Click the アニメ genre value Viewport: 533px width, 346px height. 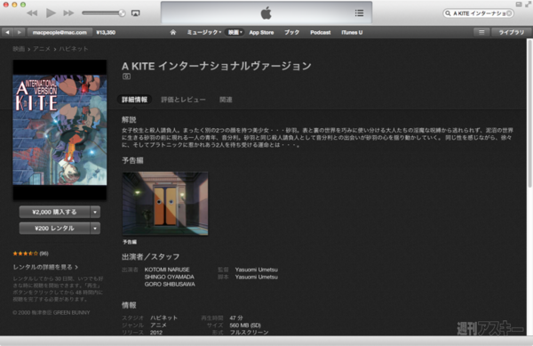point(158,326)
